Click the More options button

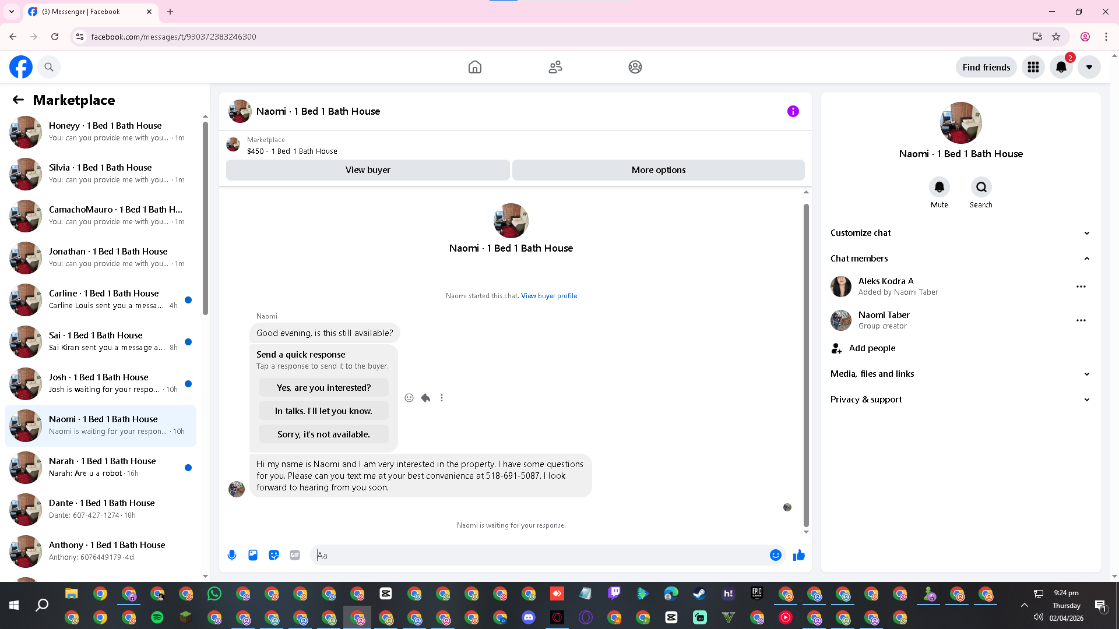[x=659, y=170]
